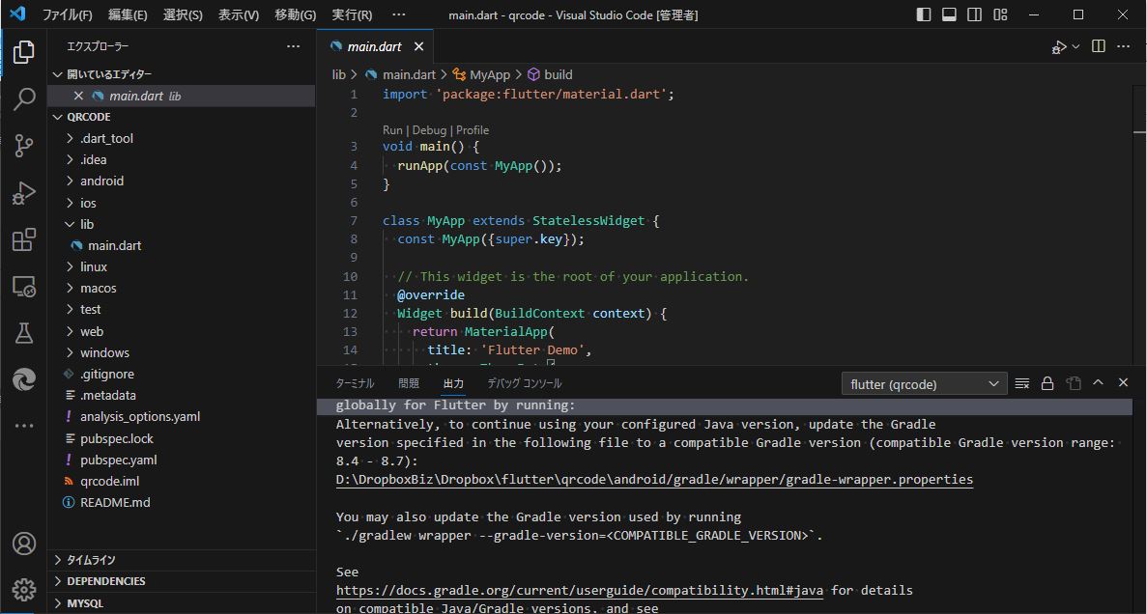Open editor more actions ellipsis
Image resolution: width=1147 pixels, height=614 pixels.
(1123, 46)
